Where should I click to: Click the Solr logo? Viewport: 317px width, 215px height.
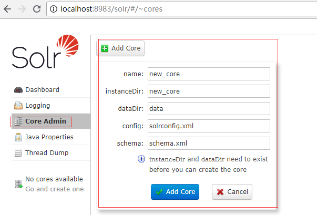45,52
